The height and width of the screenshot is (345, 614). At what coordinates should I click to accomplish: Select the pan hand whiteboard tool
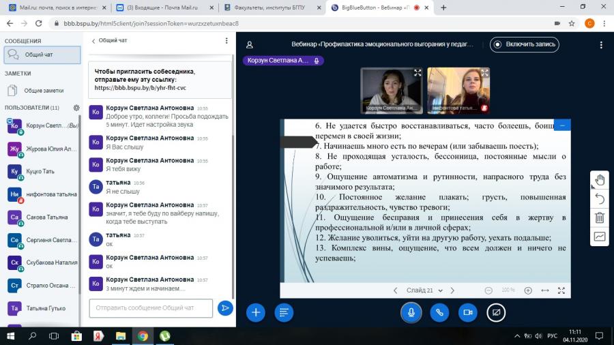pos(600,180)
